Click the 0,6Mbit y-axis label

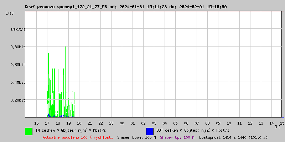(18, 65)
